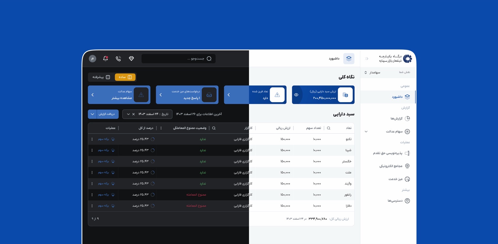Screen dimensions: 498x244
Task: Click the chevron on the نماد فریز شده card
Action: 229,95
